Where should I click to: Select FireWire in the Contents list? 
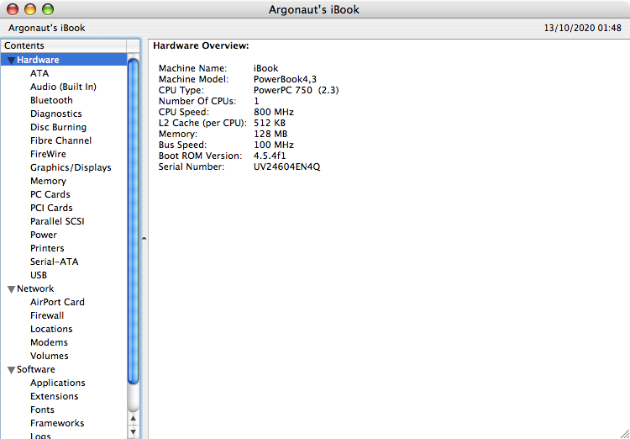pos(48,154)
